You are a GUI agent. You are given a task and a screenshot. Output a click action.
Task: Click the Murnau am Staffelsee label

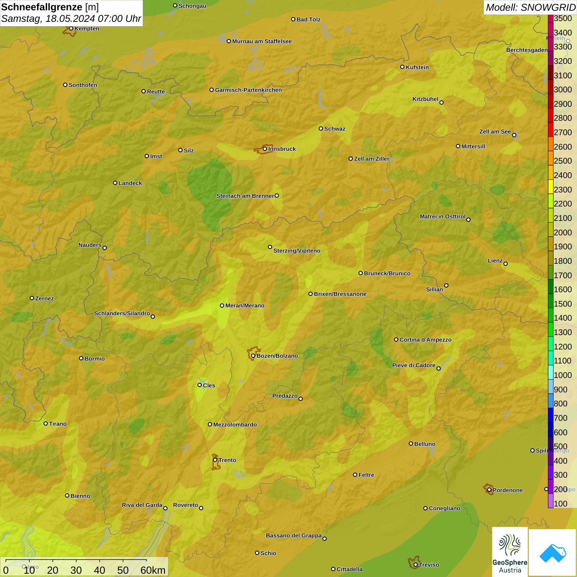click(x=262, y=41)
